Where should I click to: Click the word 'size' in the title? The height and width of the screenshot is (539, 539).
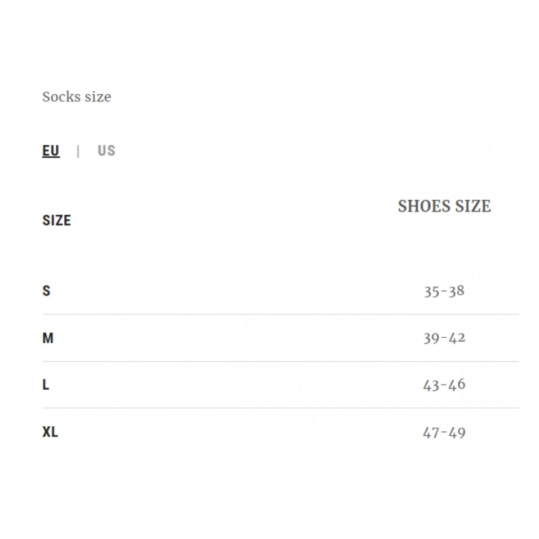(98, 97)
